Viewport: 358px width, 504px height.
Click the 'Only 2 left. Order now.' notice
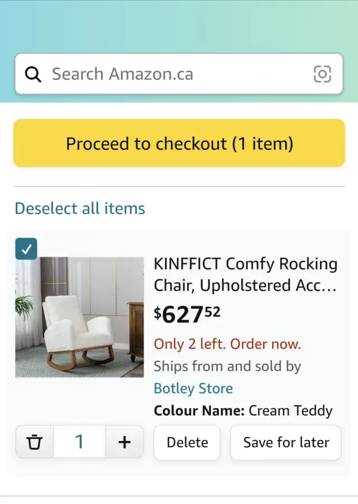[x=227, y=344]
